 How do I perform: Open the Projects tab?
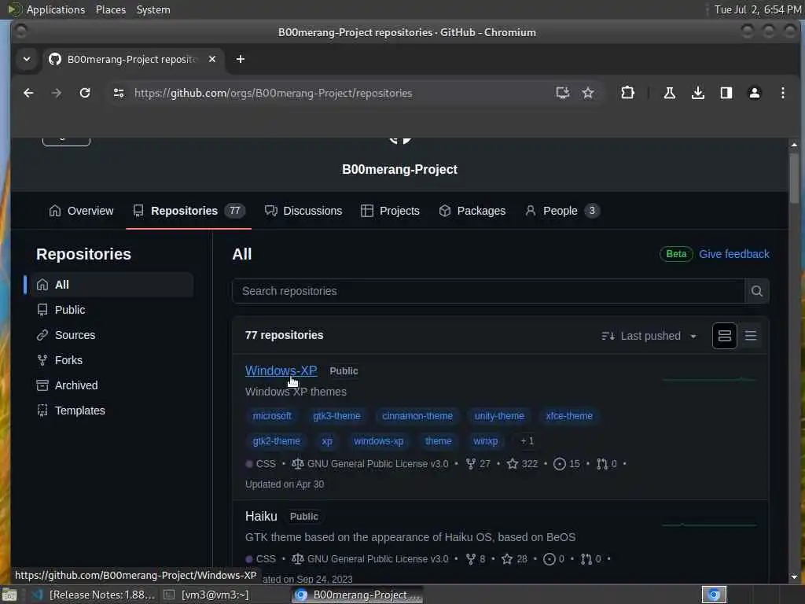[x=390, y=211]
